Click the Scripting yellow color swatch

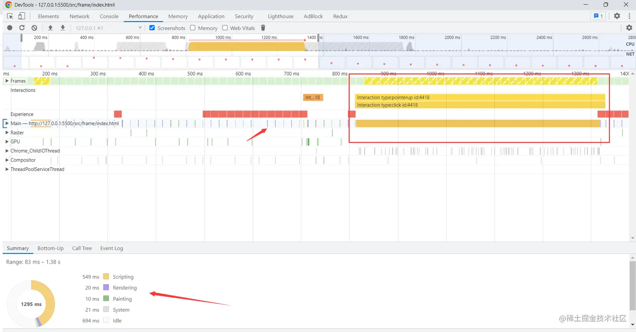pyautogui.click(x=106, y=277)
